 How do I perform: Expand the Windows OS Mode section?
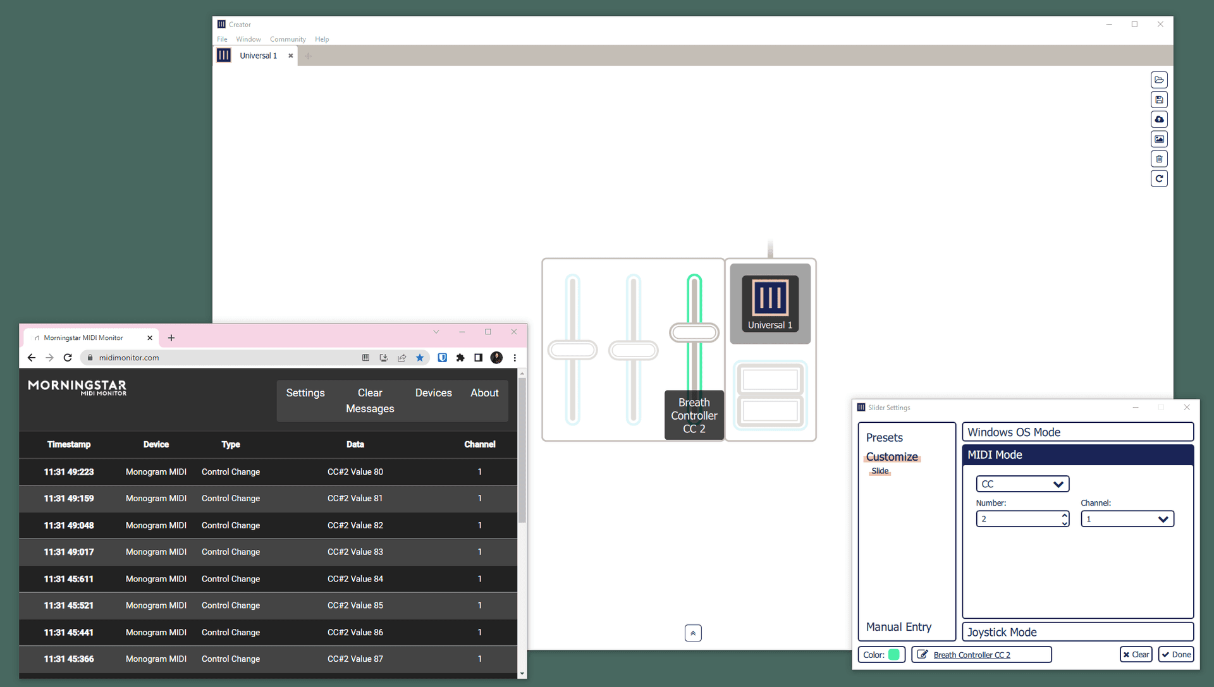(1077, 432)
